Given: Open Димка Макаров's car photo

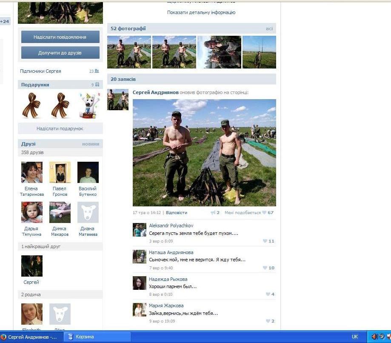Looking at the screenshot, I should 60,212.
